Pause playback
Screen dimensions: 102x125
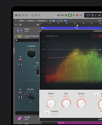point(73,15)
